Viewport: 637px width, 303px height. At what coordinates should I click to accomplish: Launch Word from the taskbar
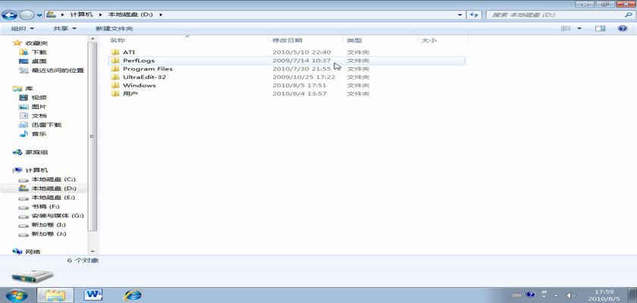coord(94,294)
